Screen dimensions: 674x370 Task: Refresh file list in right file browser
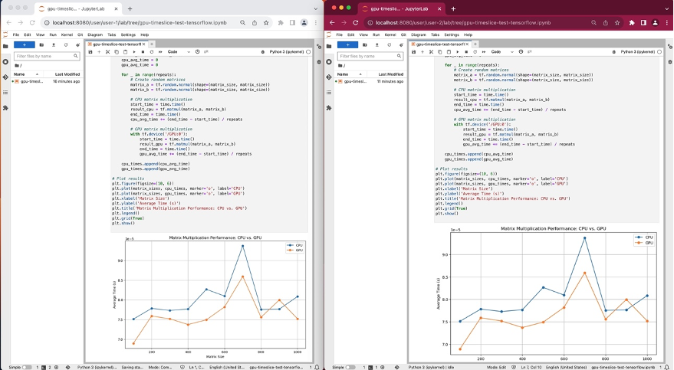[390, 44]
